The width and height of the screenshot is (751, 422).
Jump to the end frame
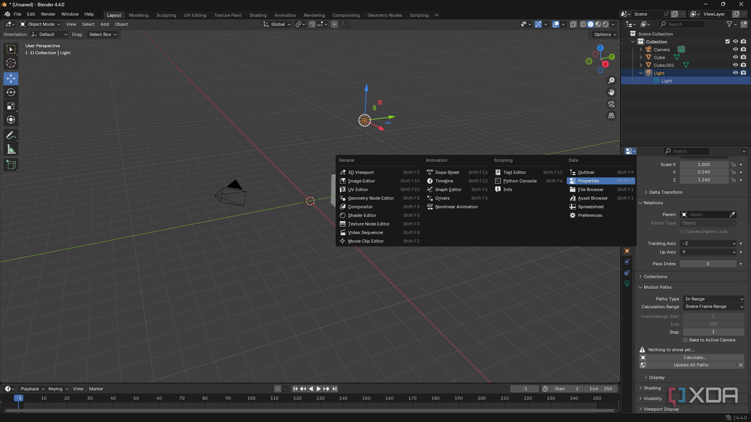click(334, 389)
